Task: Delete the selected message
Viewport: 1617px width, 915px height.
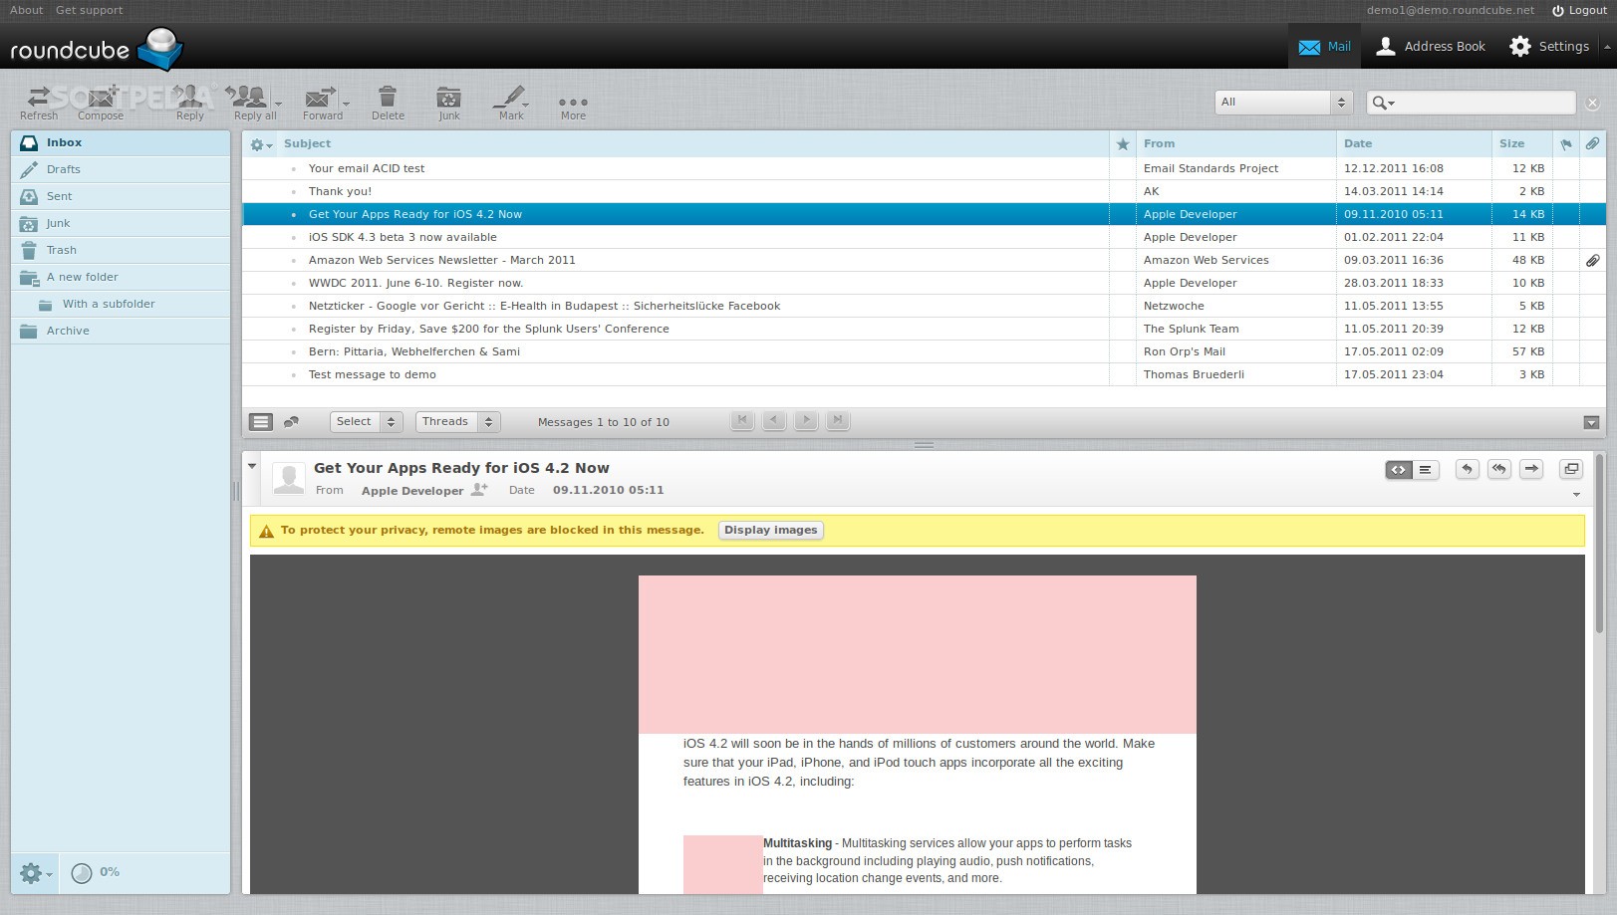Action: [x=388, y=103]
